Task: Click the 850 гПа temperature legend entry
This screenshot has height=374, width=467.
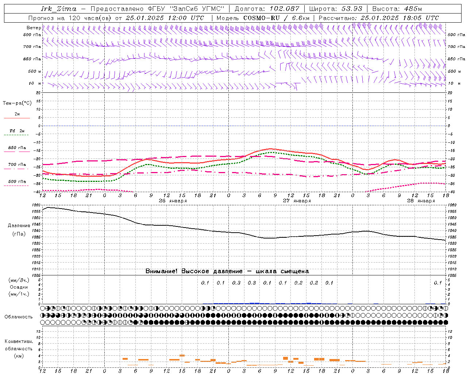Action: (x=17, y=148)
